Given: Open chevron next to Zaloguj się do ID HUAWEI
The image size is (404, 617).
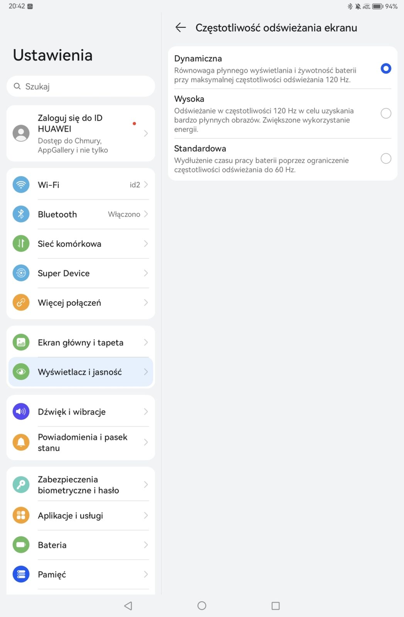Looking at the screenshot, I should point(146,133).
